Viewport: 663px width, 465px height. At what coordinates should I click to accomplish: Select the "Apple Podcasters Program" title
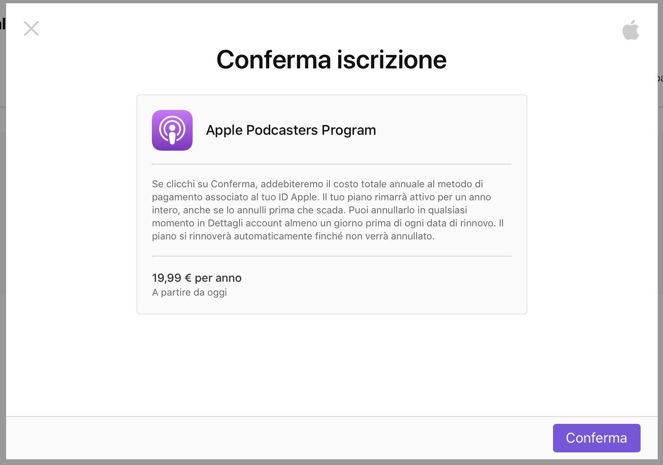[291, 130]
